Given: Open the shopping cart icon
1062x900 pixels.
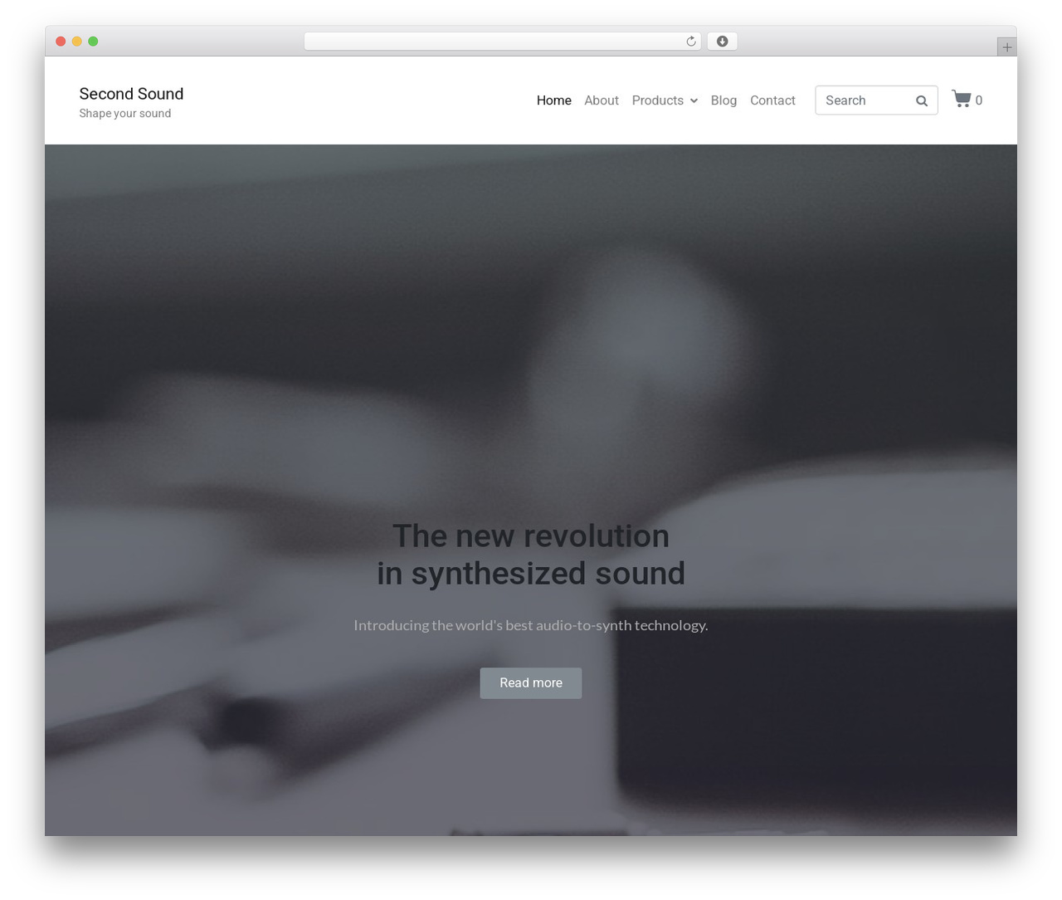Looking at the screenshot, I should pyautogui.click(x=961, y=99).
